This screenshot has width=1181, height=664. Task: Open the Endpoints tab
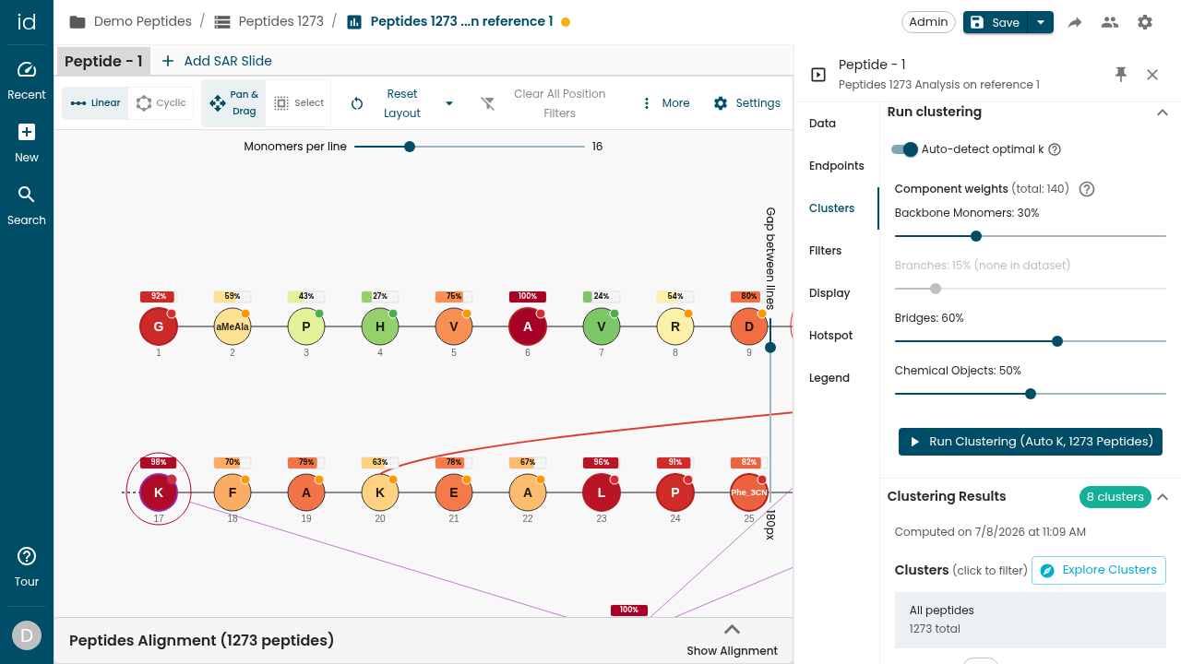(x=836, y=166)
